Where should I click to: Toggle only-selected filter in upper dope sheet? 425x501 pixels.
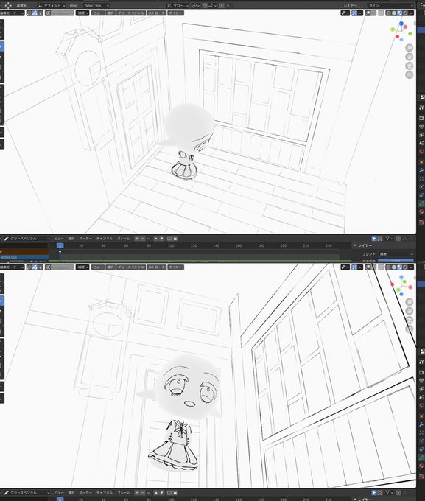click(374, 239)
